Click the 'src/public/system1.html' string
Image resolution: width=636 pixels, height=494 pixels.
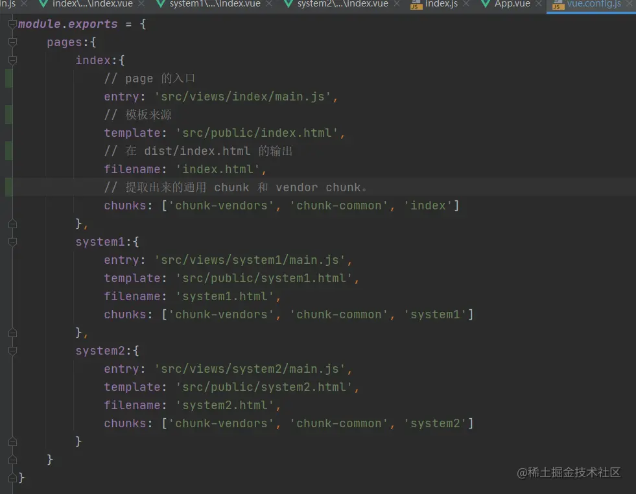[x=264, y=278]
